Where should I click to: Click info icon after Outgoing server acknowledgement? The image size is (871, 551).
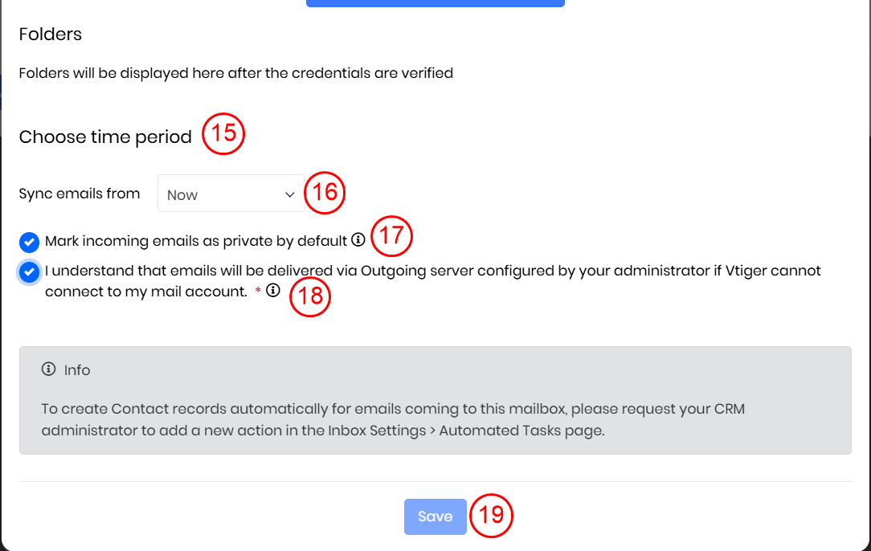[x=272, y=291]
